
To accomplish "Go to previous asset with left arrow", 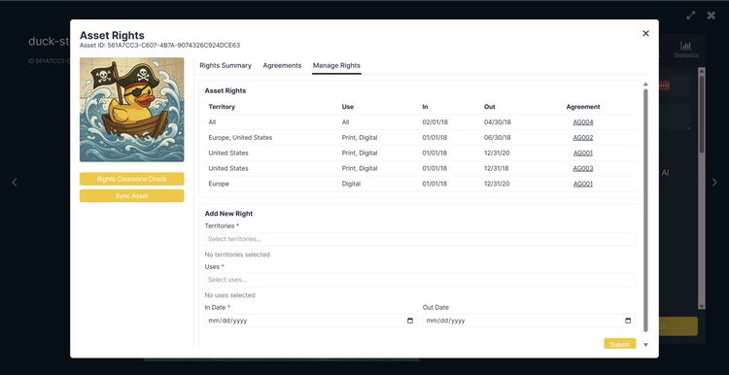I will [15, 182].
